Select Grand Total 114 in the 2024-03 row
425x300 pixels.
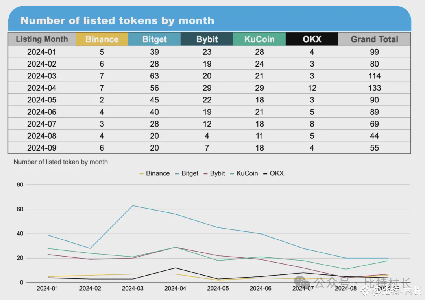pyautogui.click(x=374, y=76)
